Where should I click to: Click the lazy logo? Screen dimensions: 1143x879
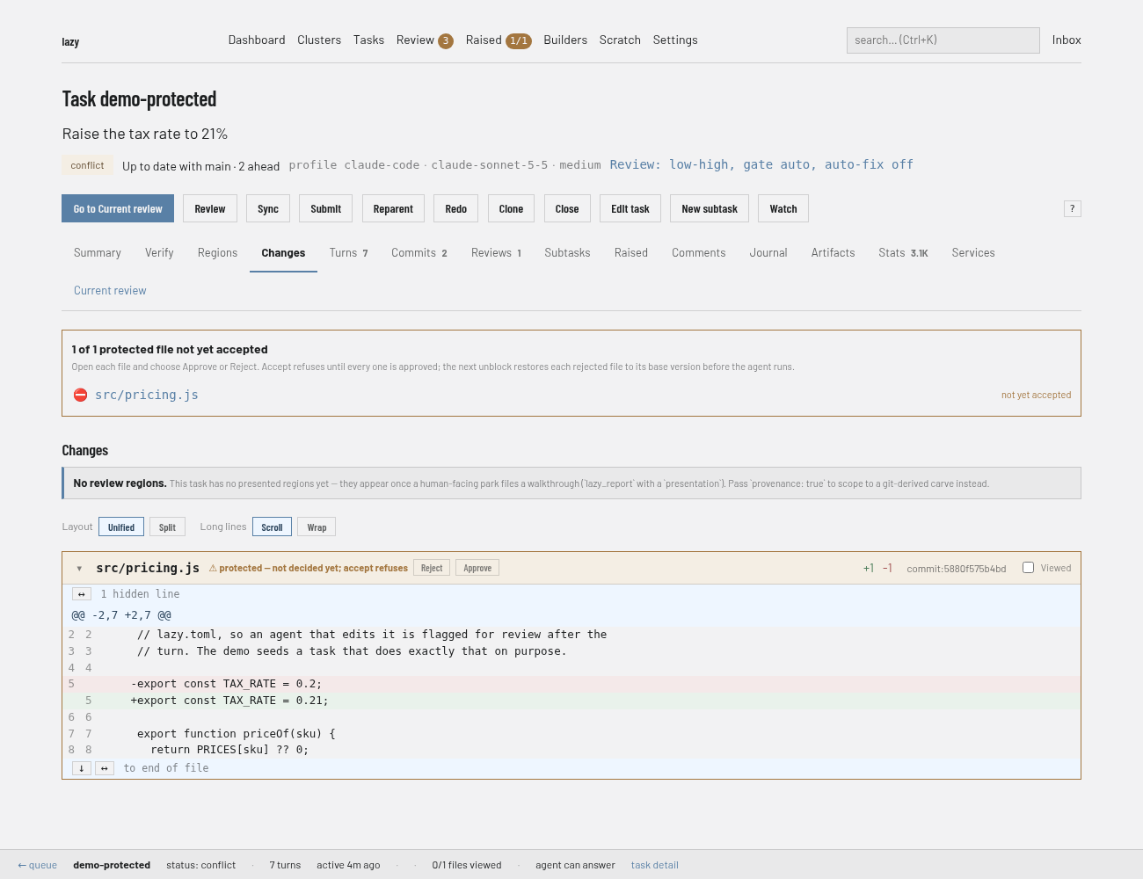click(70, 41)
